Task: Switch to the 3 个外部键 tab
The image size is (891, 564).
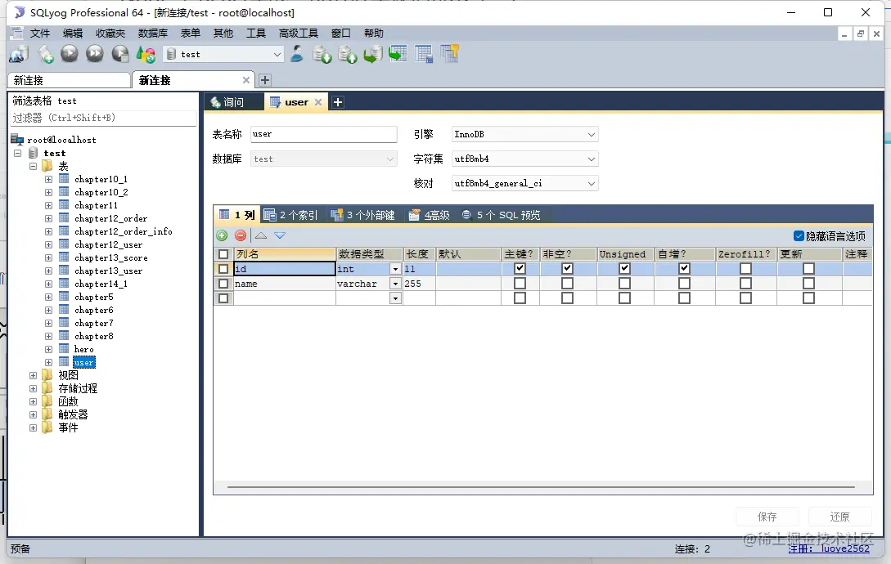Action: [363, 215]
